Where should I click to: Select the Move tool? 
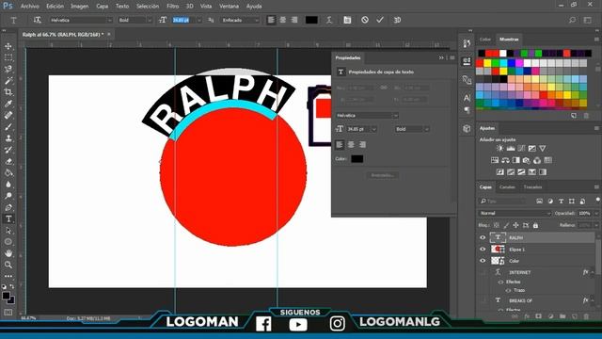pos(8,46)
